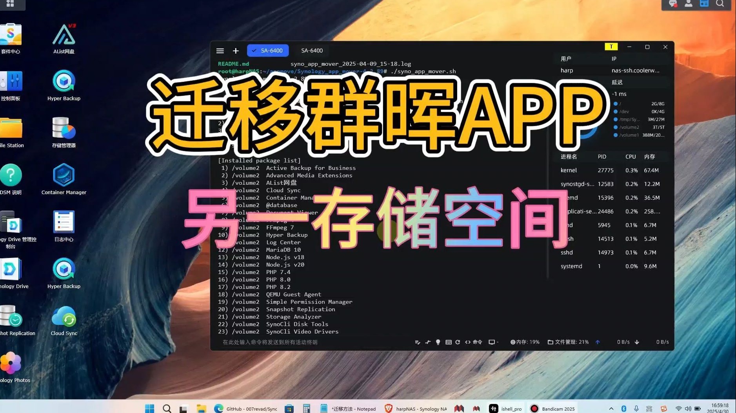
Task: Open AList网盘 desktop shortcut
Action: (64, 39)
